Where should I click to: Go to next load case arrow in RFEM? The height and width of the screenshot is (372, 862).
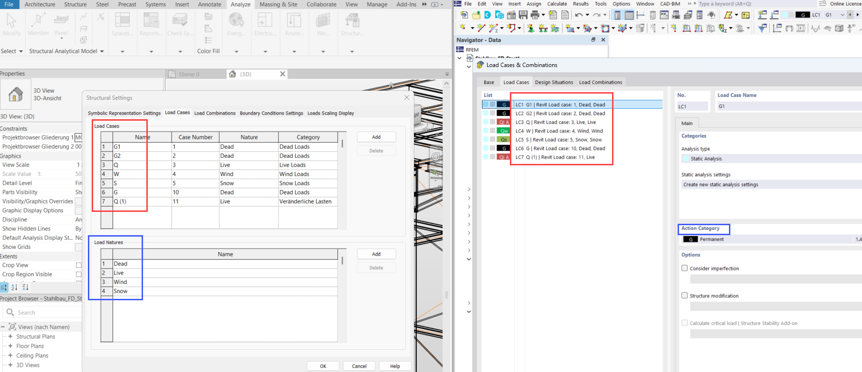[x=858, y=15]
